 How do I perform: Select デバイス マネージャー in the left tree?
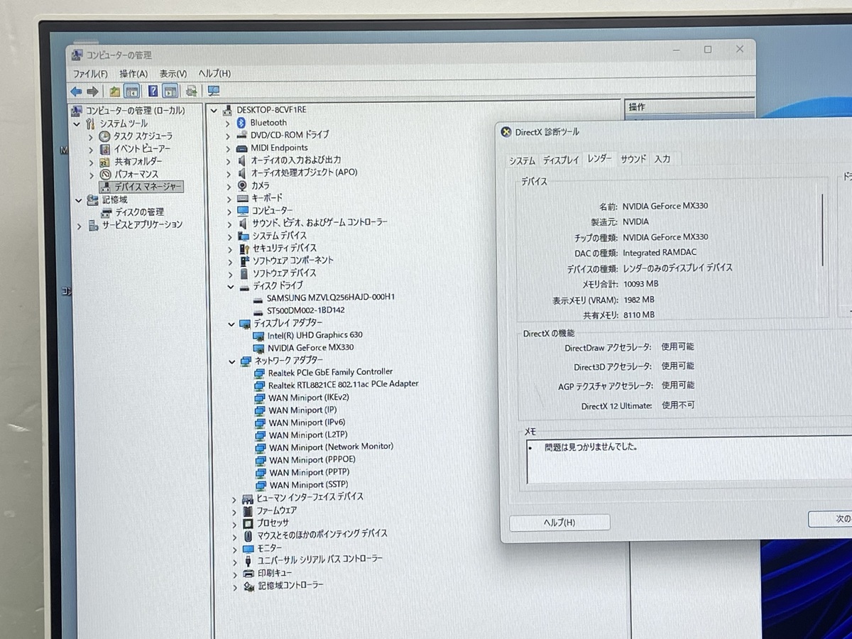click(x=141, y=187)
